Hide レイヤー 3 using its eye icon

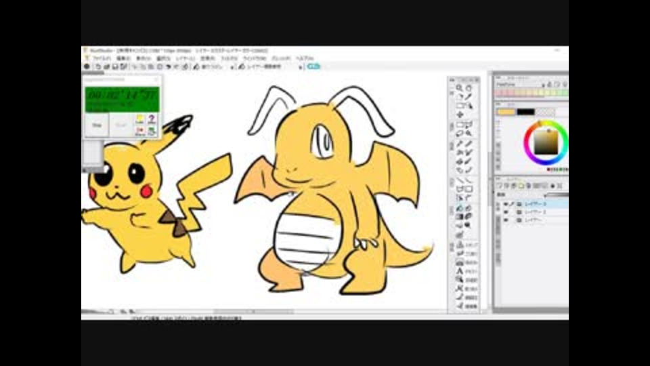click(x=506, y=204)
